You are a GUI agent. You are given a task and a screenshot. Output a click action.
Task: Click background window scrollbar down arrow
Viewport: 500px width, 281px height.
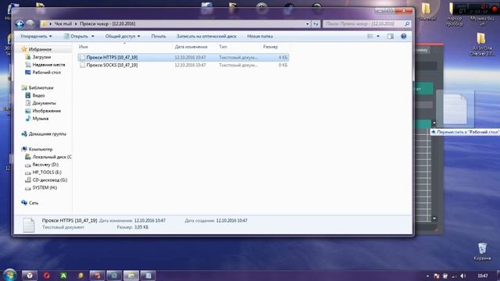point(434,219)
